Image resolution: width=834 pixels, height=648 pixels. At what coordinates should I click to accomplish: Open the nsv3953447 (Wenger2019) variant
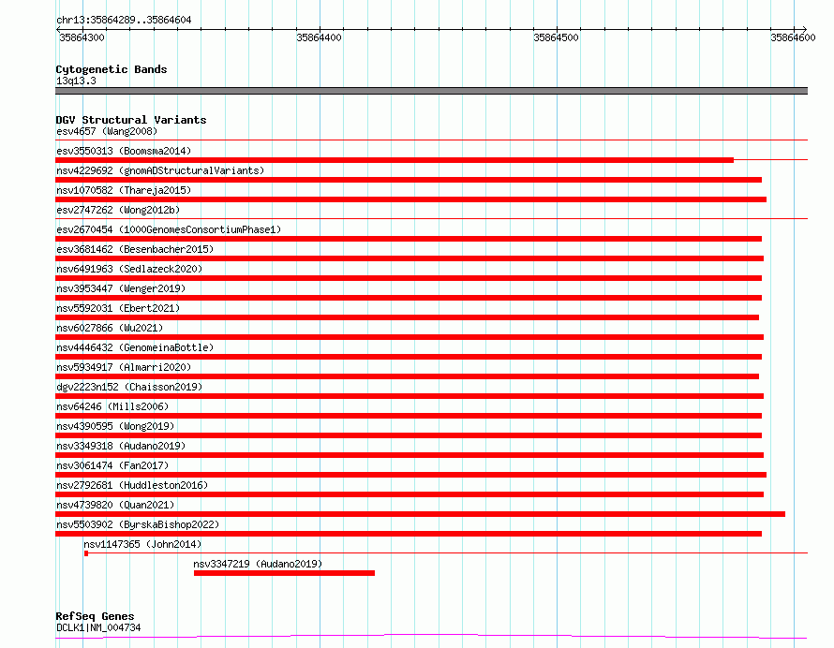click(x=121, y=288)
